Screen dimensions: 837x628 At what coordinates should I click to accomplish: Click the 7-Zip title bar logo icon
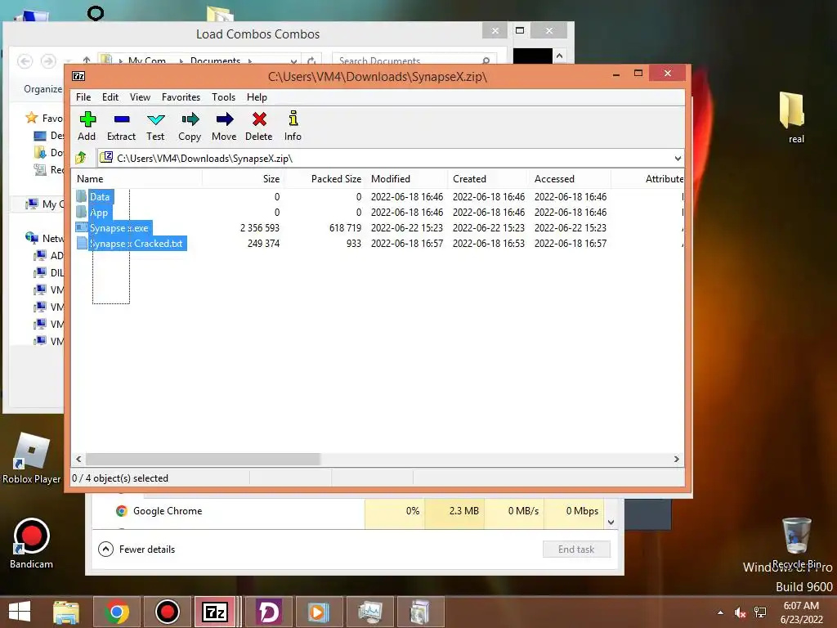click(x=78, y=76)
